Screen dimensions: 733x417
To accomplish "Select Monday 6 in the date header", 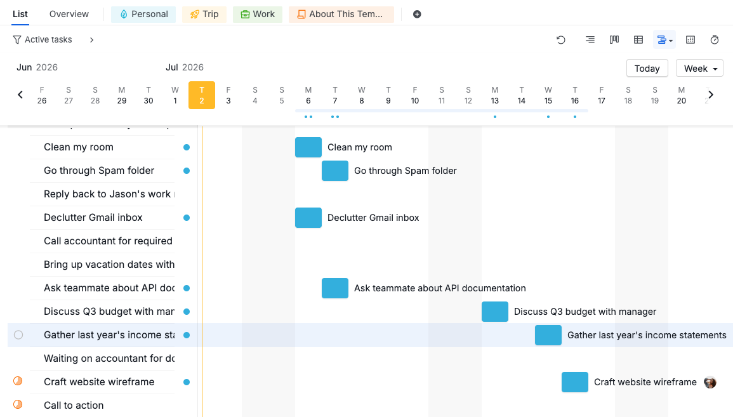I will pyautogui.click(x=308, y=95).
